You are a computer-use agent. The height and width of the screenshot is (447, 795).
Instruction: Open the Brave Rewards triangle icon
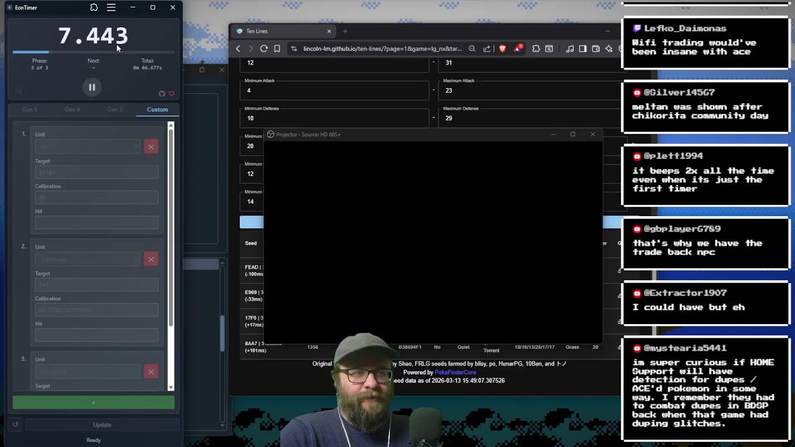518,48
